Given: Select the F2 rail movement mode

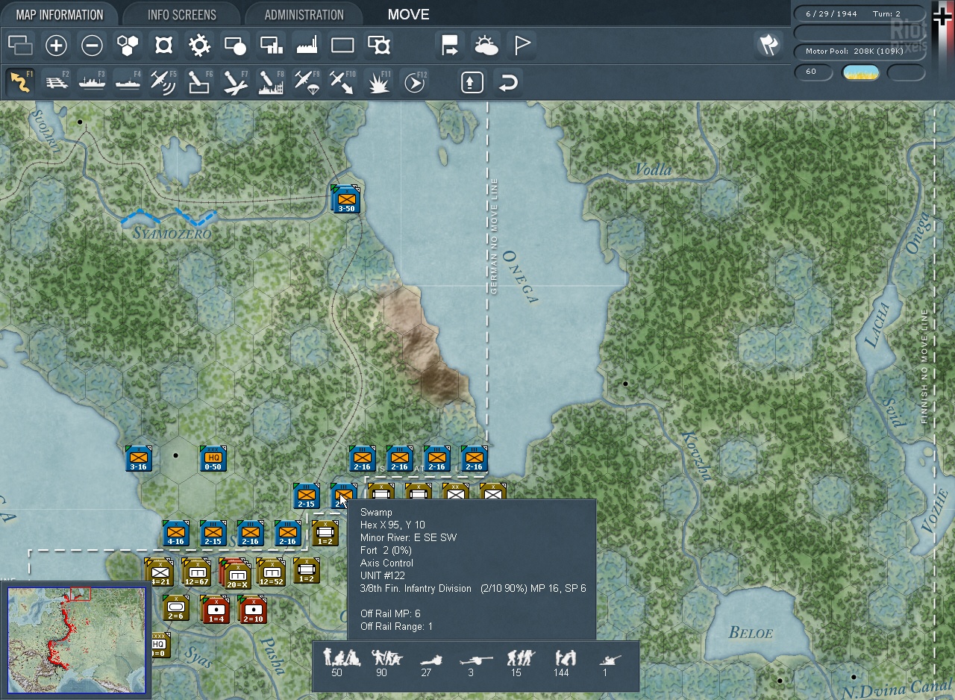Looking at the screenshot, I should coord(57,82).
